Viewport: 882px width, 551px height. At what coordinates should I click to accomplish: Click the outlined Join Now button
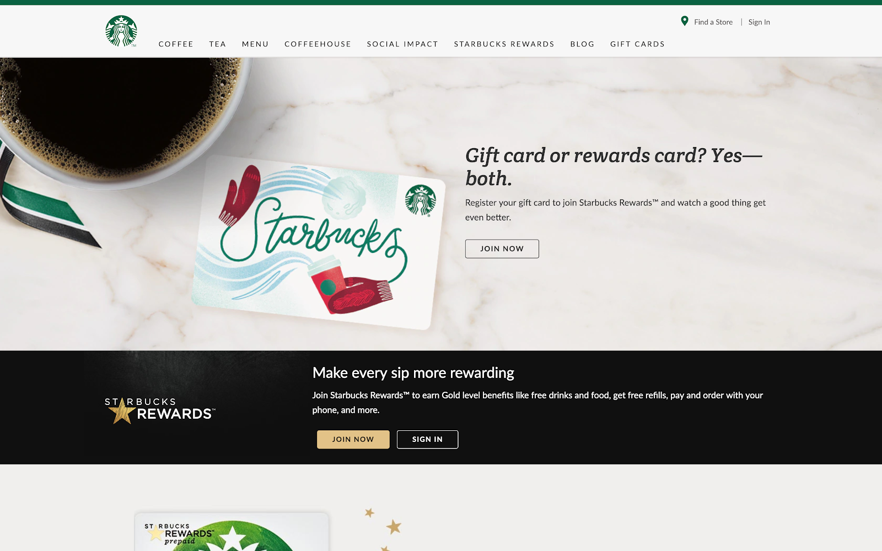click(x=502, y=249)
